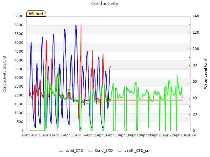
Task: Toggle the depth_CTD_cm legend entry
Action: point(134,150)
